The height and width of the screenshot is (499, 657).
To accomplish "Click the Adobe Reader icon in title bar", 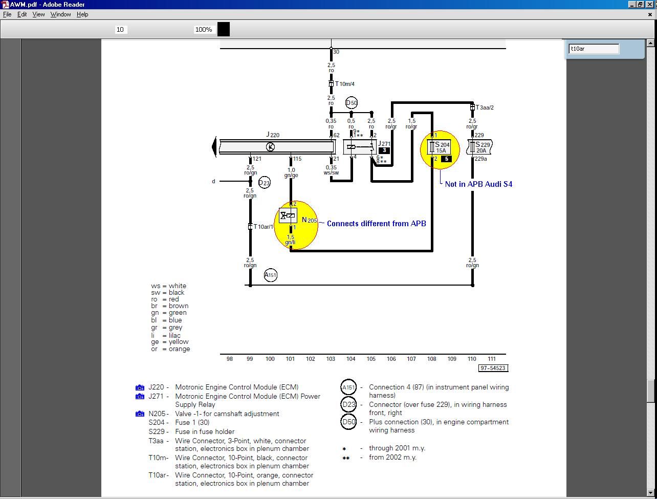I will coord(5,4).
